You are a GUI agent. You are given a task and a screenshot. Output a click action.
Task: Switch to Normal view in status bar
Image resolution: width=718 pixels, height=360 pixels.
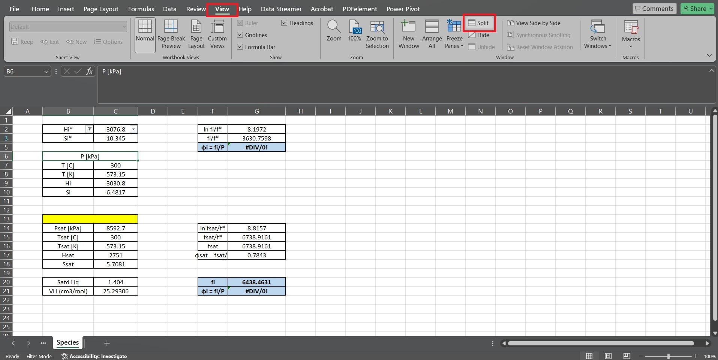(x=589, y=356)
